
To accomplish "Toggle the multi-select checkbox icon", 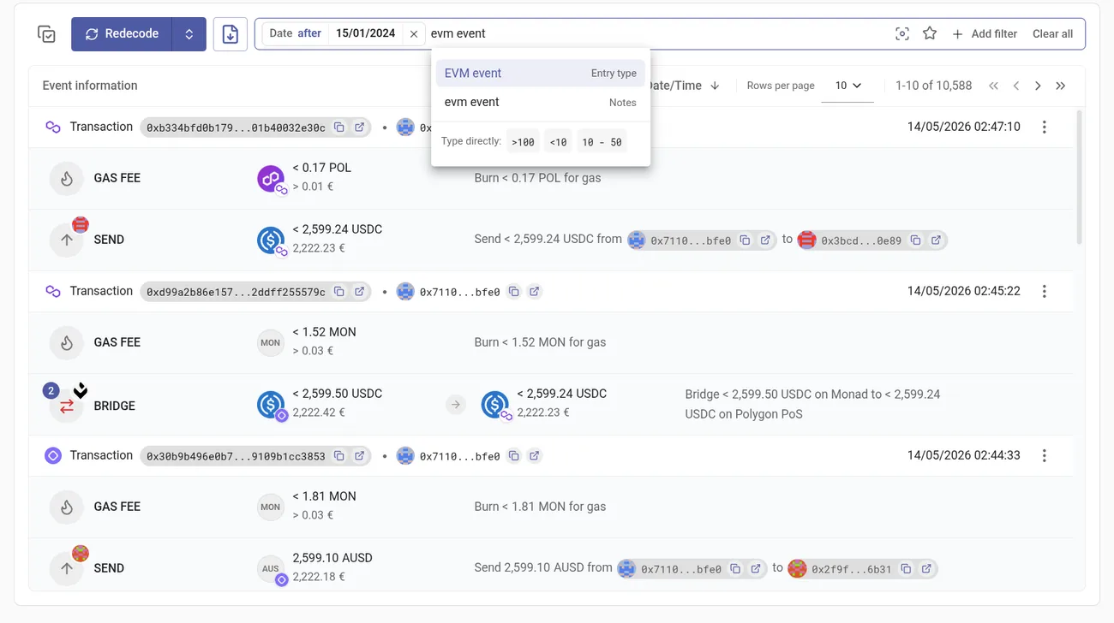I will pyautogui.click(x=46, y=34).
